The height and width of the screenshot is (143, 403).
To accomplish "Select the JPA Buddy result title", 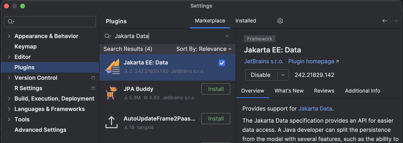I will coord(138,89).
